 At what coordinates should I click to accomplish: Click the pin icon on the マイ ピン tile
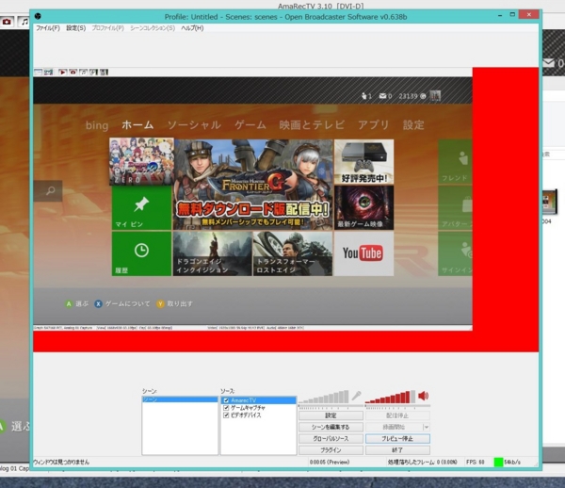[x=141, y=204]
